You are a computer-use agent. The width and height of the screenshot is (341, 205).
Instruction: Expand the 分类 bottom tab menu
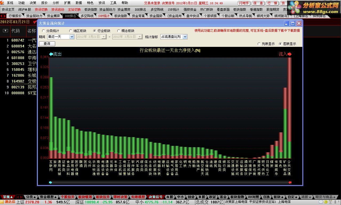point(31,197)
